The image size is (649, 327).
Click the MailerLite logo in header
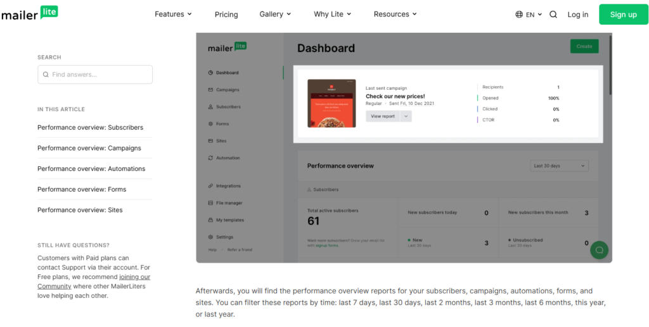point(29,13)
